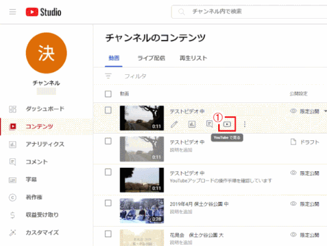Click 限定公開 on the 花見会 row

(x=310, y=235)
